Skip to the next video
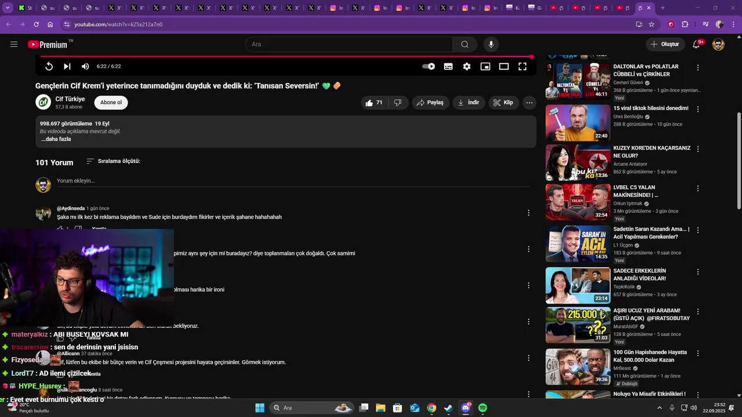 click(x=67, y=67)
